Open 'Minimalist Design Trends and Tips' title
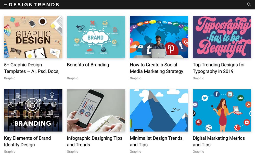The image size is (255, 155). (x=156, y=141)
